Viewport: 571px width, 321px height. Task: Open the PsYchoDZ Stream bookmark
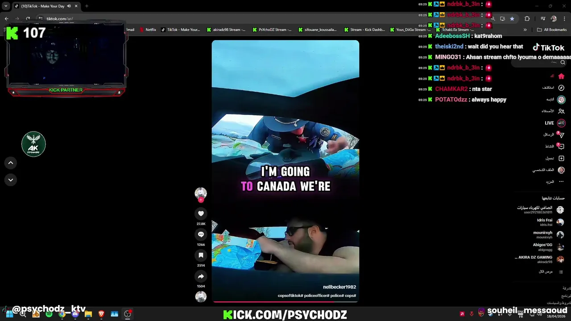pos(272,30)
